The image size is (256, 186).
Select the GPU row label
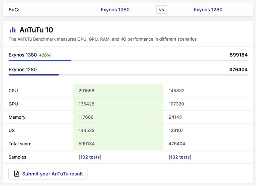coord(13,104)
